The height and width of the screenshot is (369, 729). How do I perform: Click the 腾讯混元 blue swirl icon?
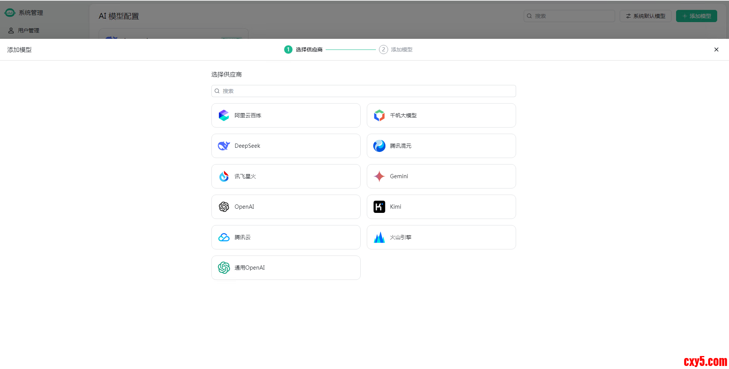pos(379,146)
